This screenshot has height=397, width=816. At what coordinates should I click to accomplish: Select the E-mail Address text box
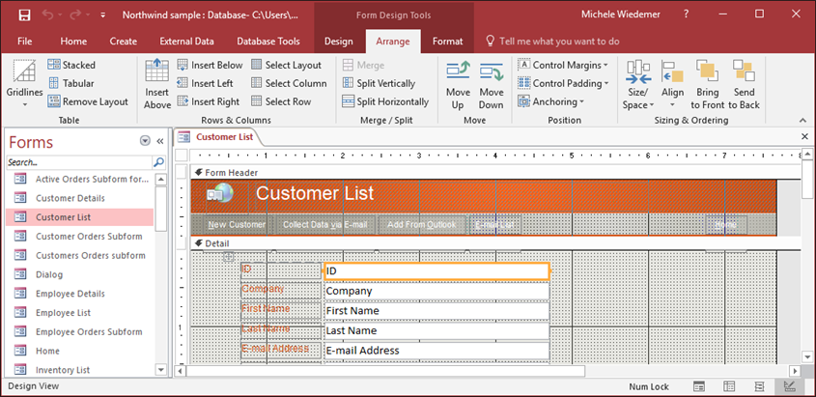(436, 351)
